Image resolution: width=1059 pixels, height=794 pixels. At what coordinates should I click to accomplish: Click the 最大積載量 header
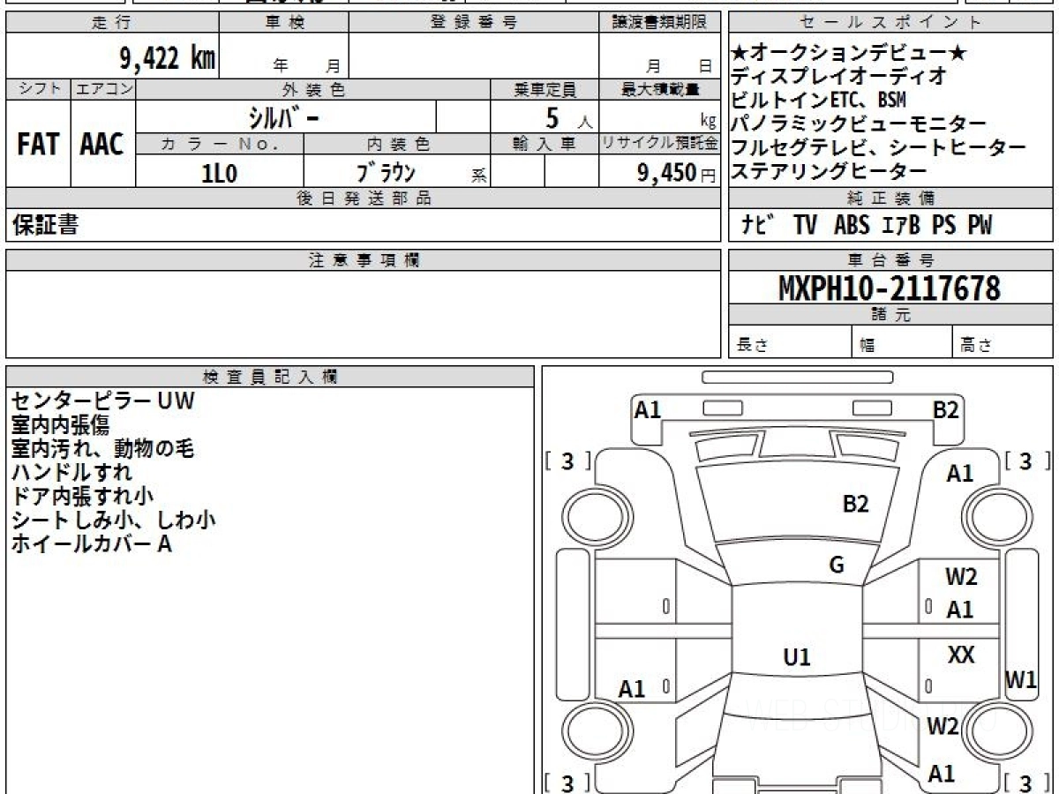coord(660,89)
